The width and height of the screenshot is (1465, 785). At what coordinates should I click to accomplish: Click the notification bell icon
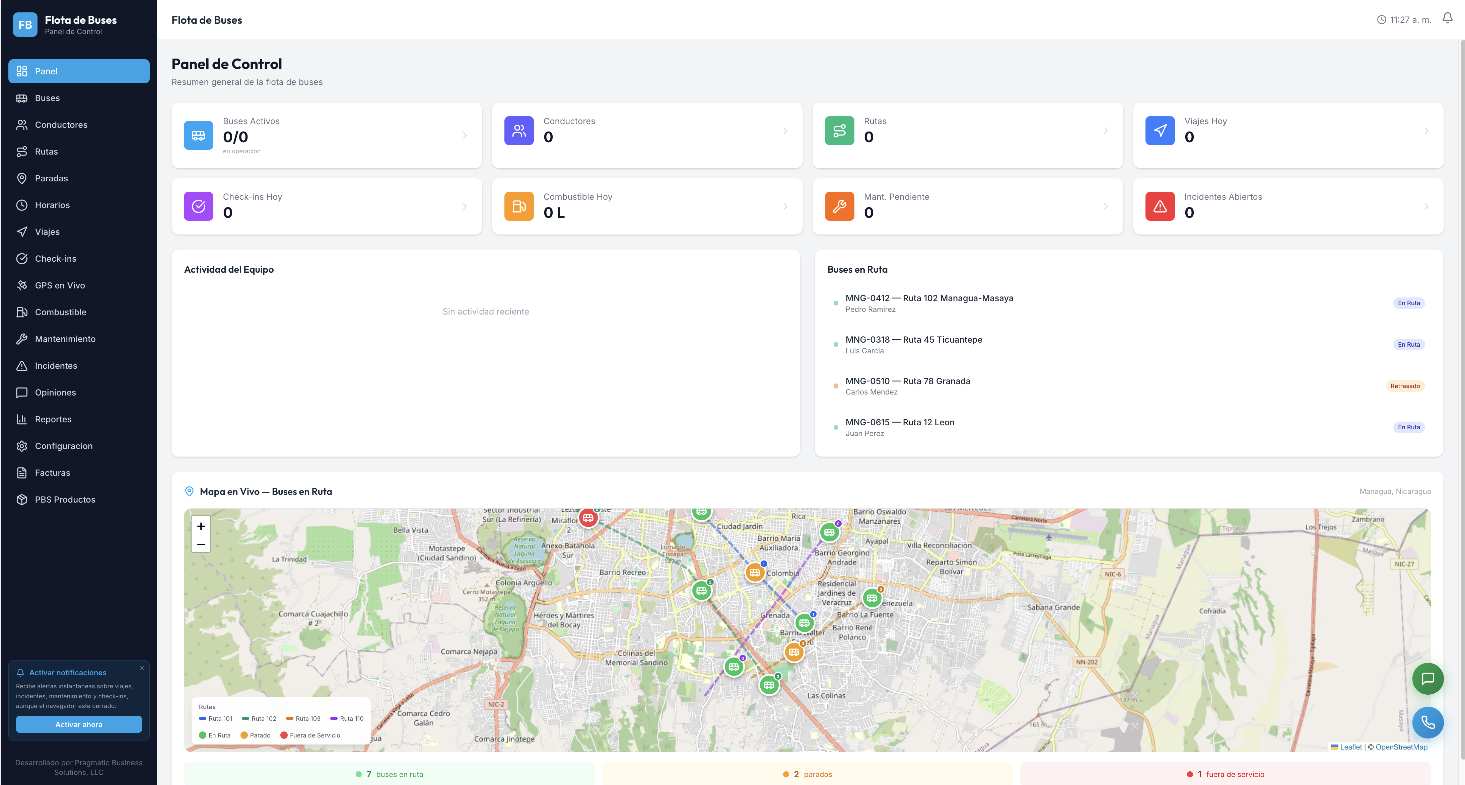[1447, 19]
